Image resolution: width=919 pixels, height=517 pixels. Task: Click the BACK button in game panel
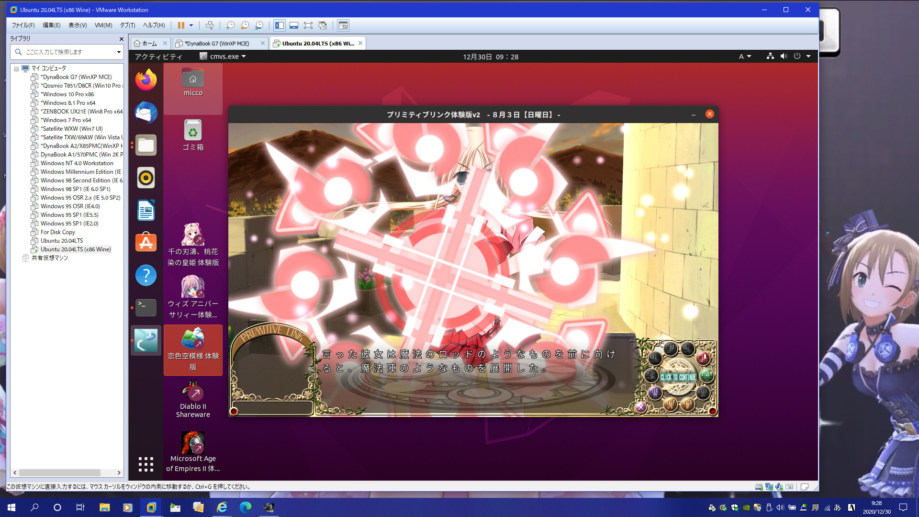pyautogui.click(x=703, y=393)
